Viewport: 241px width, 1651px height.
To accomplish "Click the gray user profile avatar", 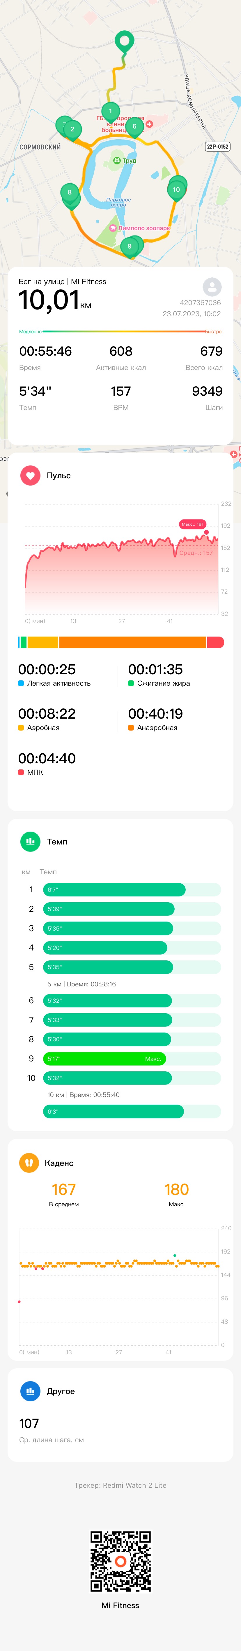I will (x=212, y=286).
